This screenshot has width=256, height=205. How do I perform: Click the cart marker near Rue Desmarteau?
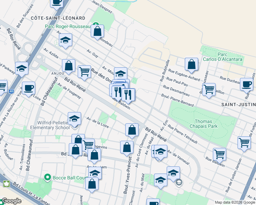pos(209,91)
